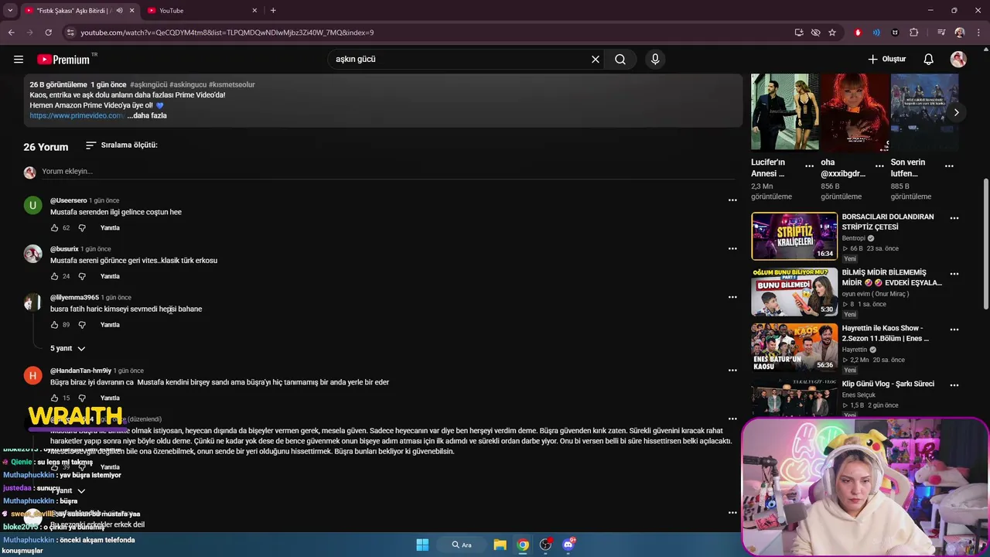Clear the search box text

click(596, 59)
